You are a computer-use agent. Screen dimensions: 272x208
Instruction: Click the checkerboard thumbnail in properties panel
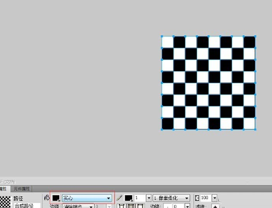(x=6, y=202)
